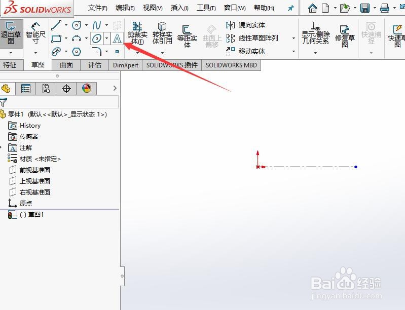The image size is (405, 310).
Task: Click Mirror Entities (镜向实体)
Action: (x=246, y=25)
